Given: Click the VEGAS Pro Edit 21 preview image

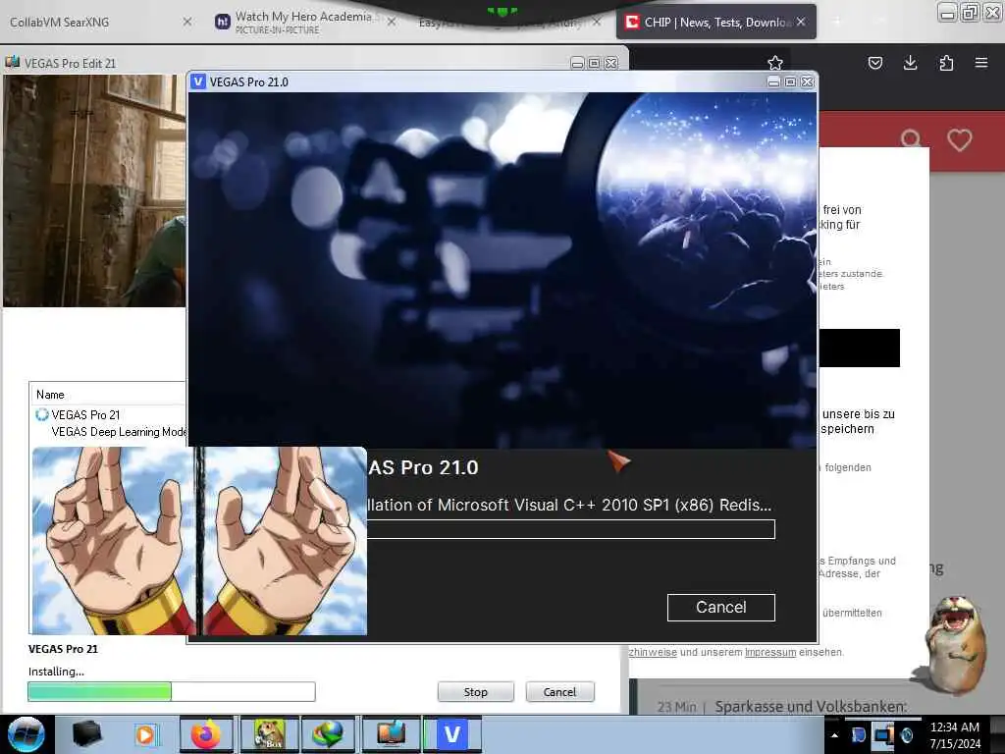Looking at the screenshot, I should point(94,190).
